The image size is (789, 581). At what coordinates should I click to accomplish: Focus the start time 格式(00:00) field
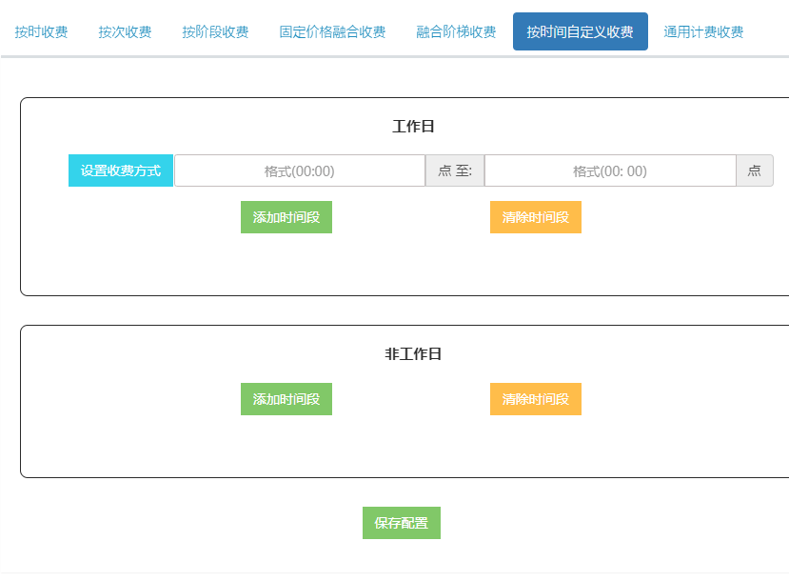click(x=299, y=171)
